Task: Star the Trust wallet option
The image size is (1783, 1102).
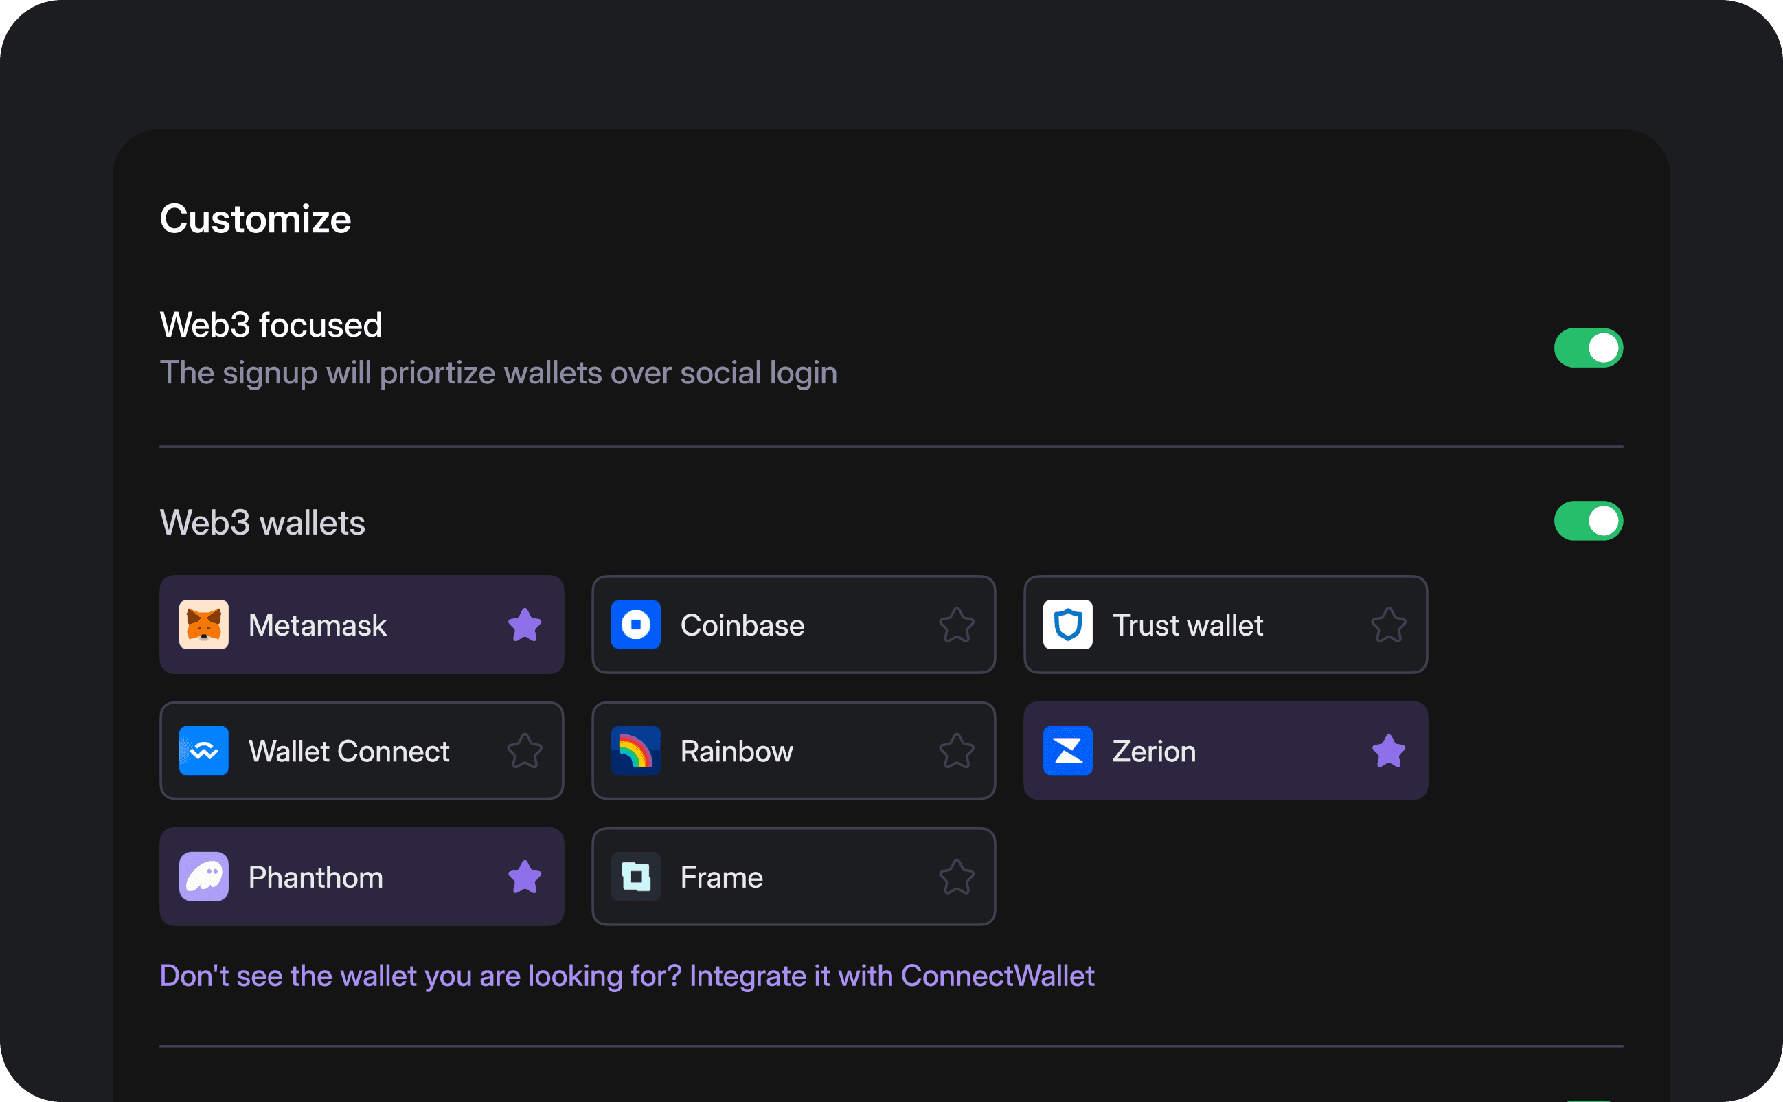Action: [1389, 625]
